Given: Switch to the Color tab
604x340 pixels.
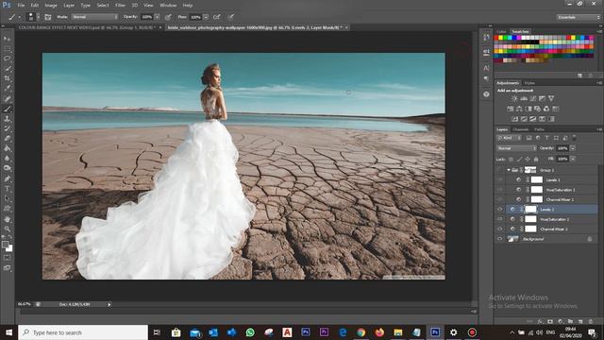Looking at the screenshot, I should click(501, 31).
